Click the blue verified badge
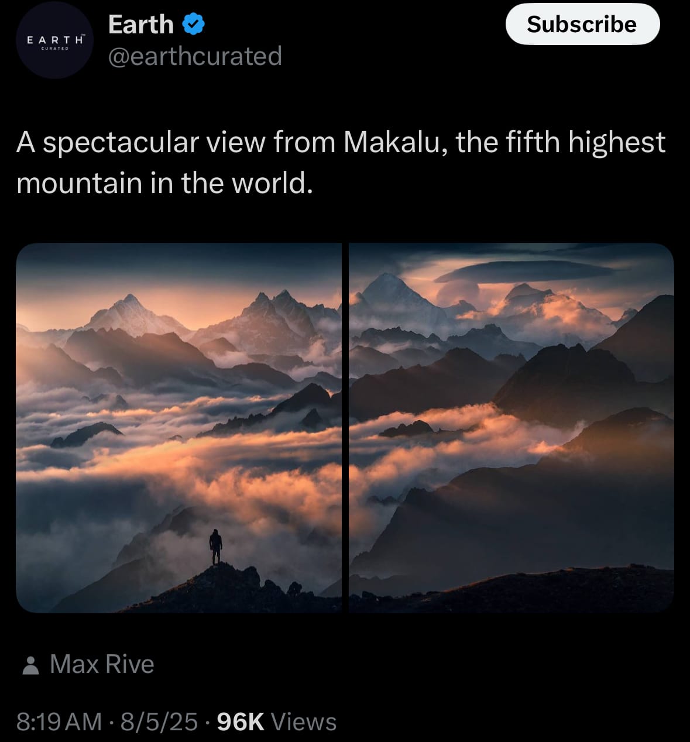This screenshot has width=690, height=742. tap(193, 24)
